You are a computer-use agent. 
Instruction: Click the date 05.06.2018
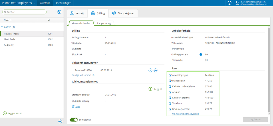tap(106, 70)
